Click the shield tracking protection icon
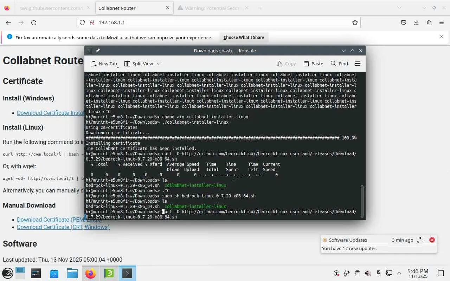The width and height of the screenshot is (450, 281). point(82,22)
